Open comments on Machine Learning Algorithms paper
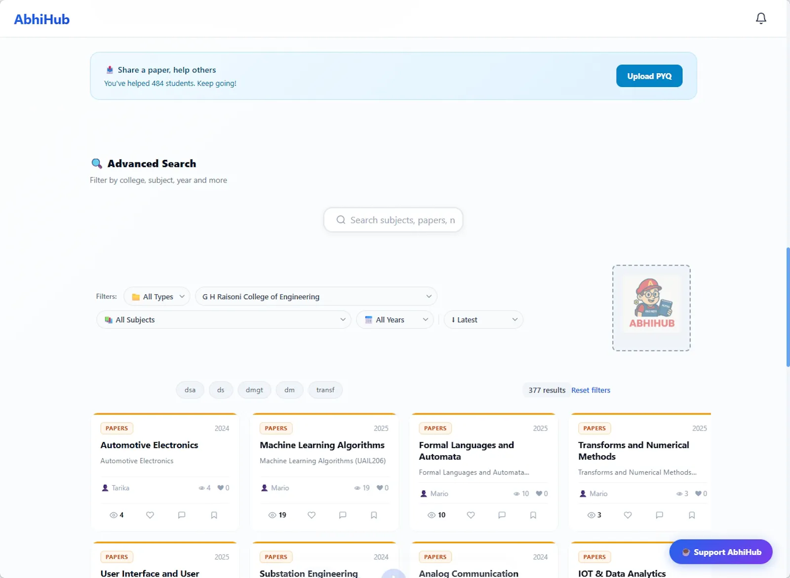This screenshot has height=578, width=790. coord(343,515)
